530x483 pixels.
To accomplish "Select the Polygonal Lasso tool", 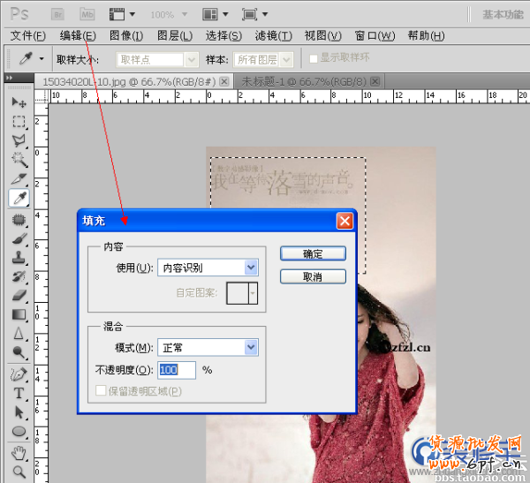I will 18,140.
